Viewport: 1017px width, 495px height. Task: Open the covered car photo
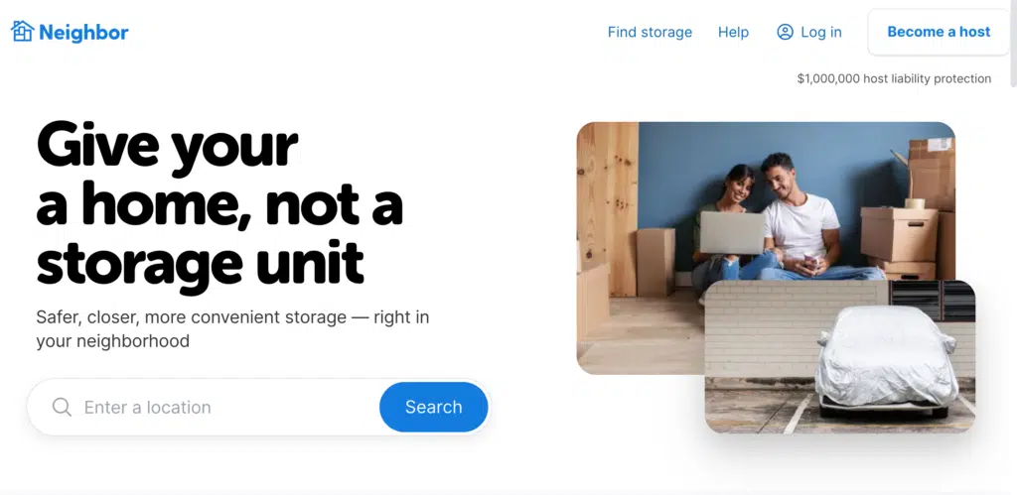coord(840,356)
